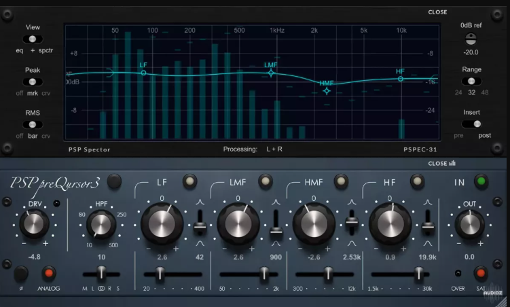Toggle the red ANALOG button
This screenshot has height=307, width=510.
(x=49, y=273)
